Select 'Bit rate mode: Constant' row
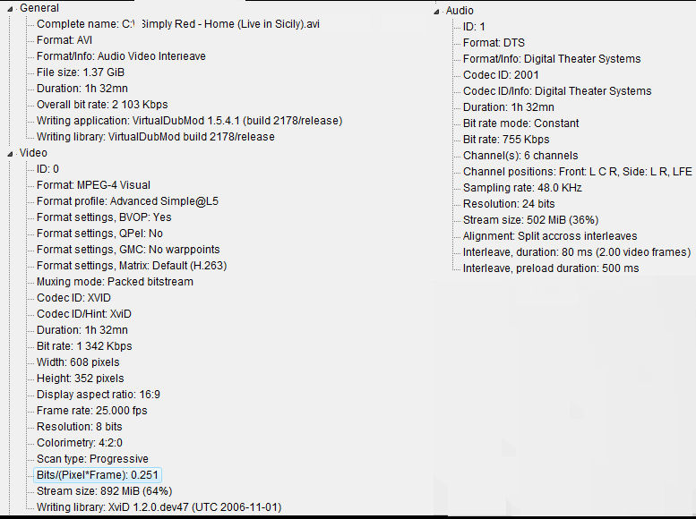 point(520,123)
